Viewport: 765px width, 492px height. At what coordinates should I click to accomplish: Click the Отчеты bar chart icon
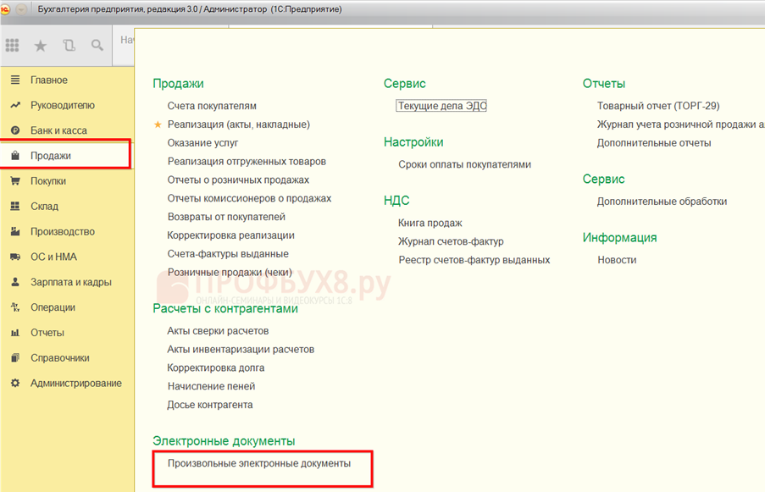15,333
